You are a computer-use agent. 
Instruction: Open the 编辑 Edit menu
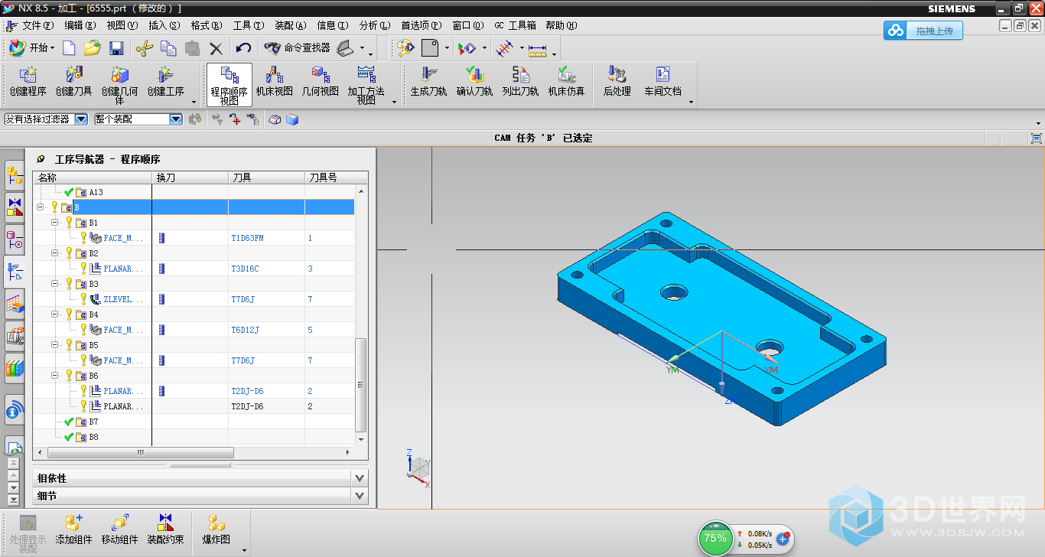click(x=80, y=25)
